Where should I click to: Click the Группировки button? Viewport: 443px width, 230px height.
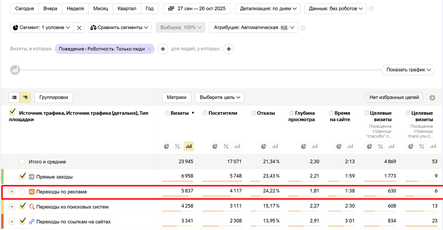pos(54,97)
